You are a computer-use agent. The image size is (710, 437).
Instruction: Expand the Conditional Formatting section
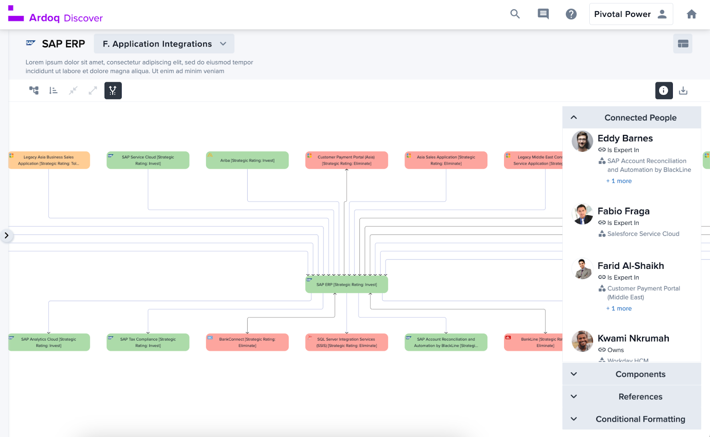631,419
